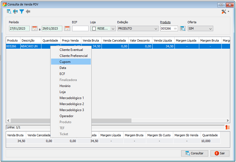The image size is (236, 162).
Task: Click the empty ECF input field
Action: click(x=80, y=28)
